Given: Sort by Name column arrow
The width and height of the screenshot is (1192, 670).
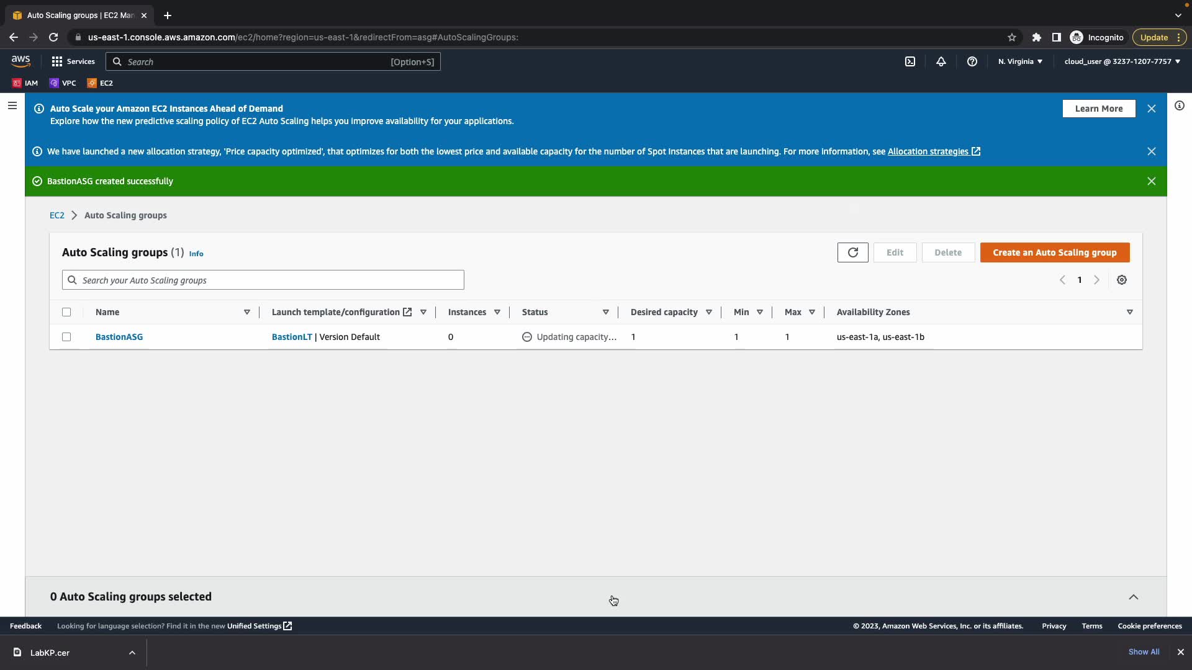Looking at the screenshot, I should [246, 312].
